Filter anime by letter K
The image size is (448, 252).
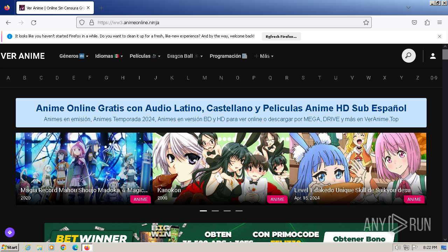coord(172,78)
